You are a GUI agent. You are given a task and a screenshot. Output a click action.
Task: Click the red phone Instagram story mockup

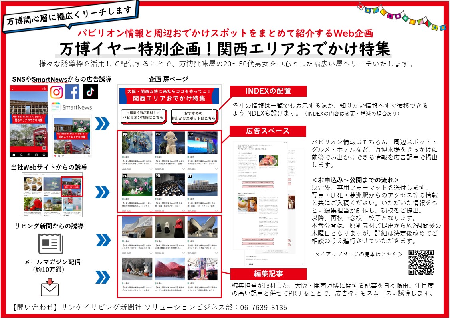pos(29,121)
